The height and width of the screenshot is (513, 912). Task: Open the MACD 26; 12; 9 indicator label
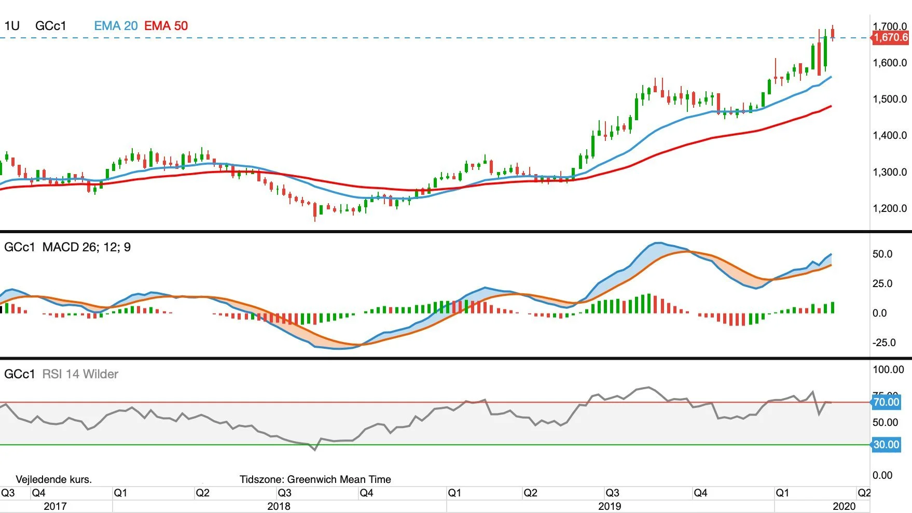87,247
